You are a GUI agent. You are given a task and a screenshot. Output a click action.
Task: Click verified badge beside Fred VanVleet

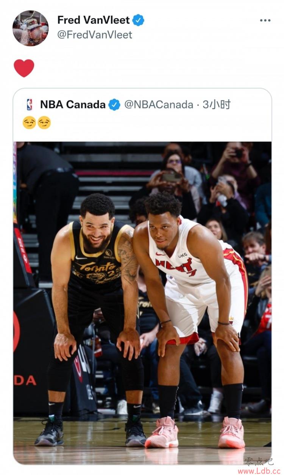(138, 20)
